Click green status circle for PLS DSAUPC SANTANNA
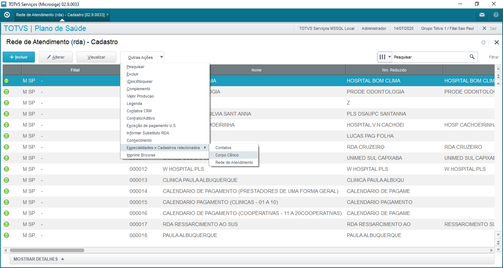Viewport: 503px width, 268px height. pos(6,114)
